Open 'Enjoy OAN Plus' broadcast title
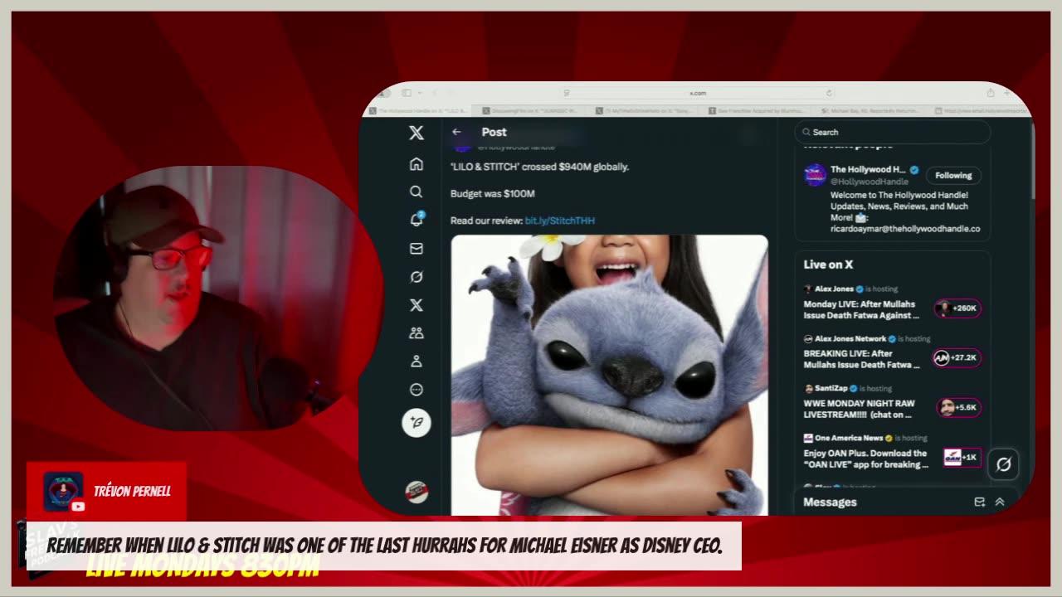1062x597 pixels. tap(866, 459)
